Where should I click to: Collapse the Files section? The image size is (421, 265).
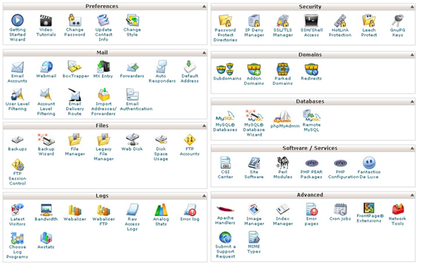[x=204, y=126]
